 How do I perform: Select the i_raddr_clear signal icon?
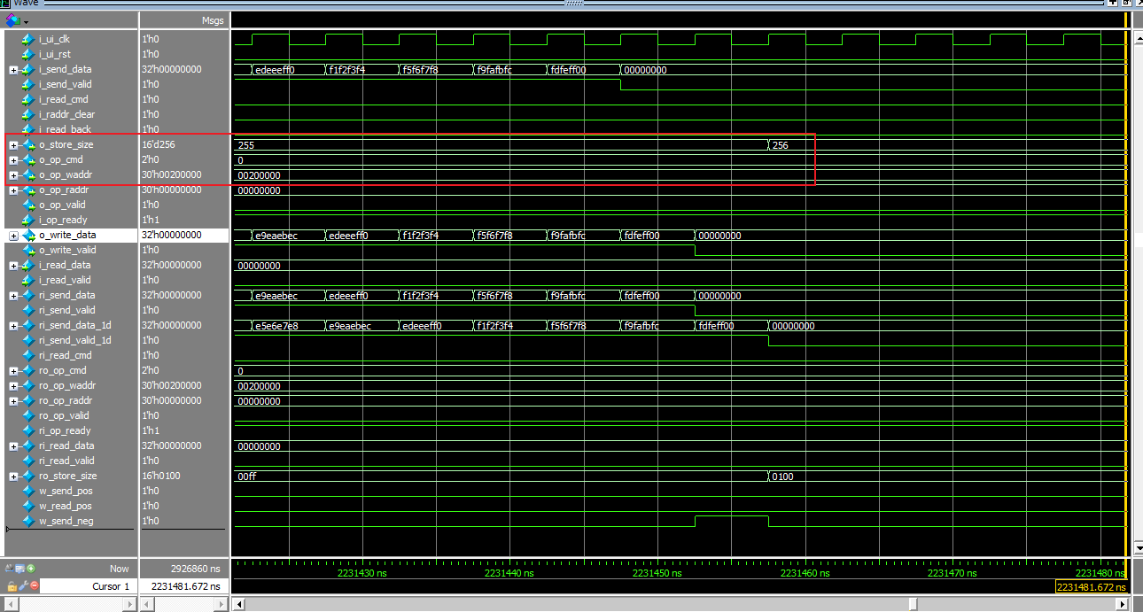(x=27, y=114)
